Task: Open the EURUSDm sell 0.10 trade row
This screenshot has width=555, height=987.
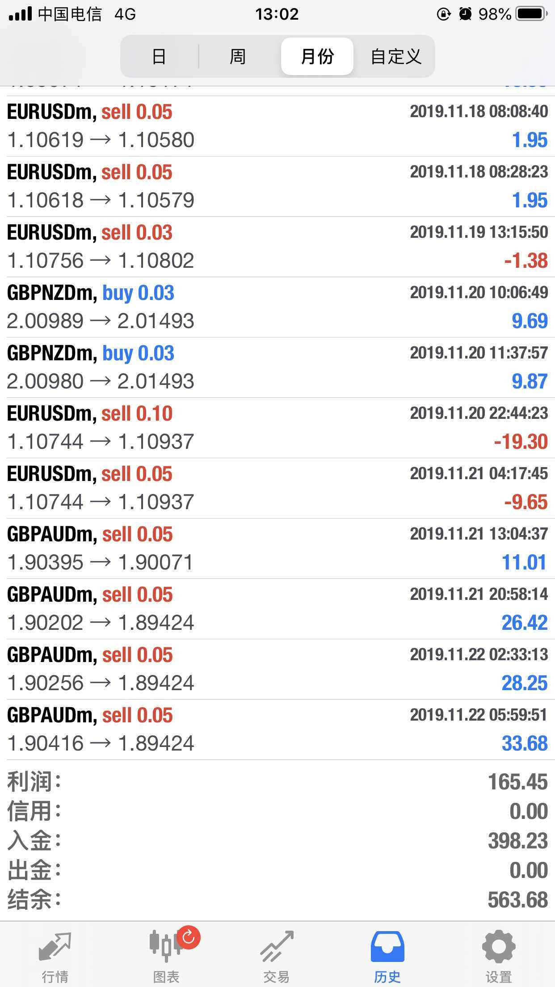Action: (x=277, y=428)
